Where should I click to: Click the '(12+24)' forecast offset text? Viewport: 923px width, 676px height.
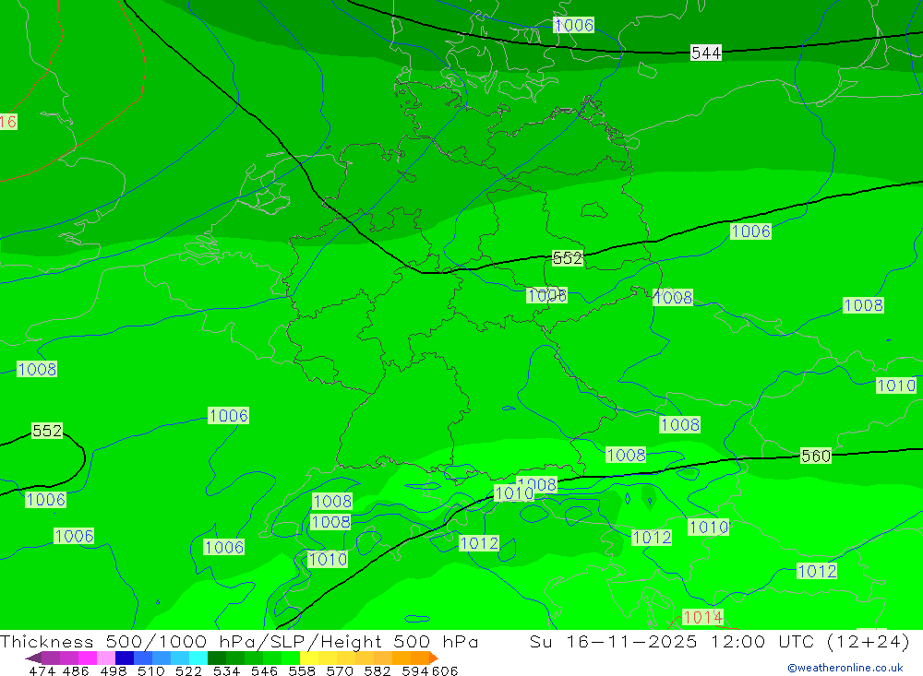(x=869, y=641)
